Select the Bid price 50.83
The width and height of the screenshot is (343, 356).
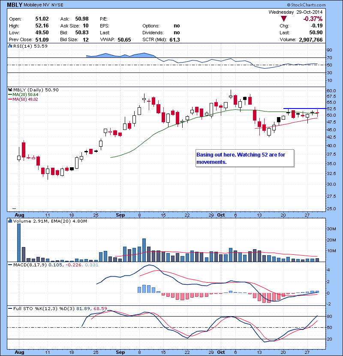(x=82, y=33)
